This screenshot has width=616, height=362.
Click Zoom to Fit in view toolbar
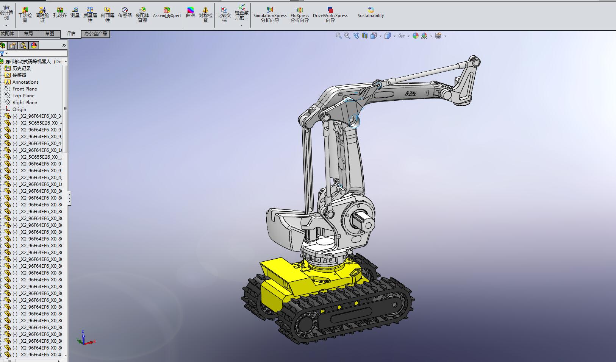(339, 36)
